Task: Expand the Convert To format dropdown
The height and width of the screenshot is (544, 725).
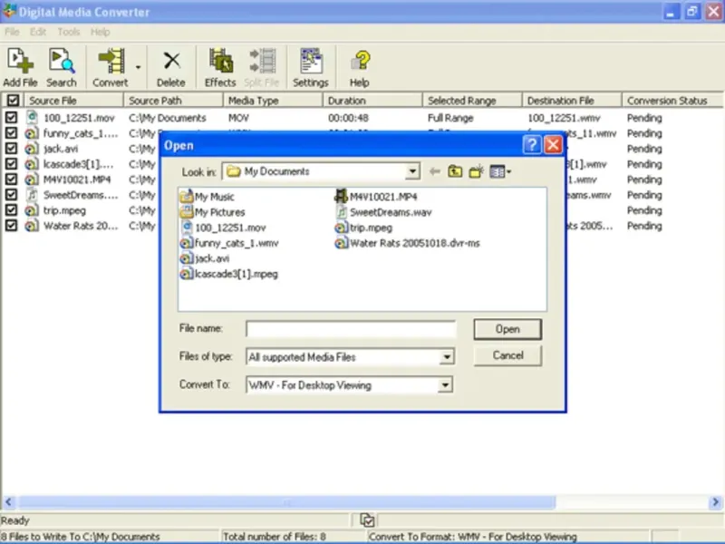Action: point(445,384)
